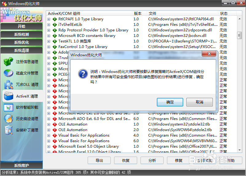Click the 导出 export button

tap(99, 160)
